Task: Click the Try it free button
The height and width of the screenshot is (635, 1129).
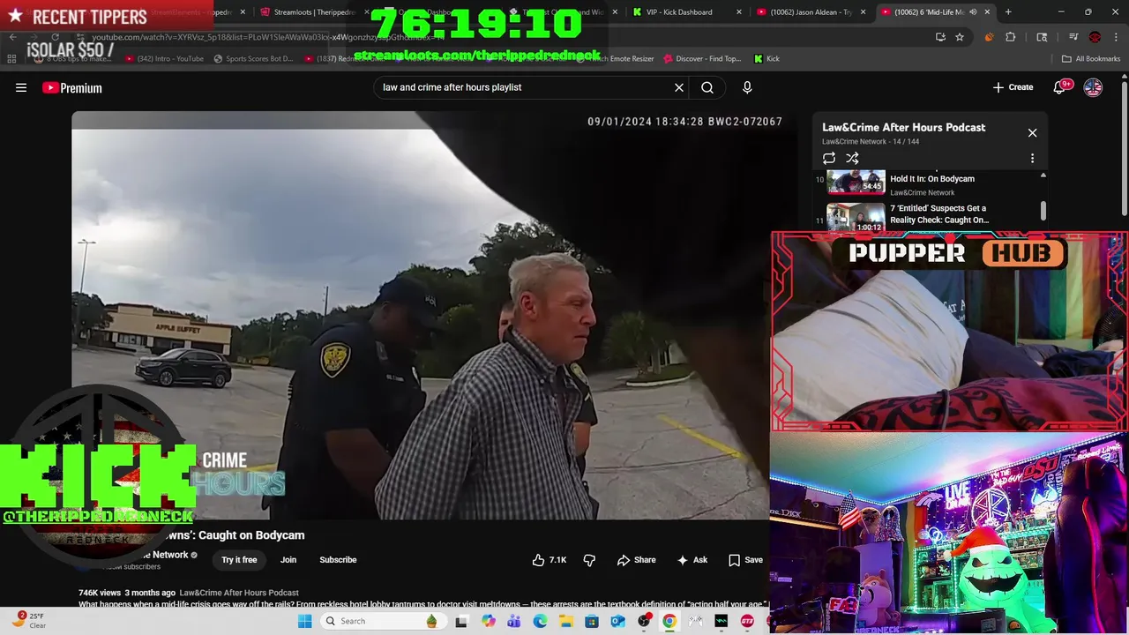Action: tap(239, 560)
